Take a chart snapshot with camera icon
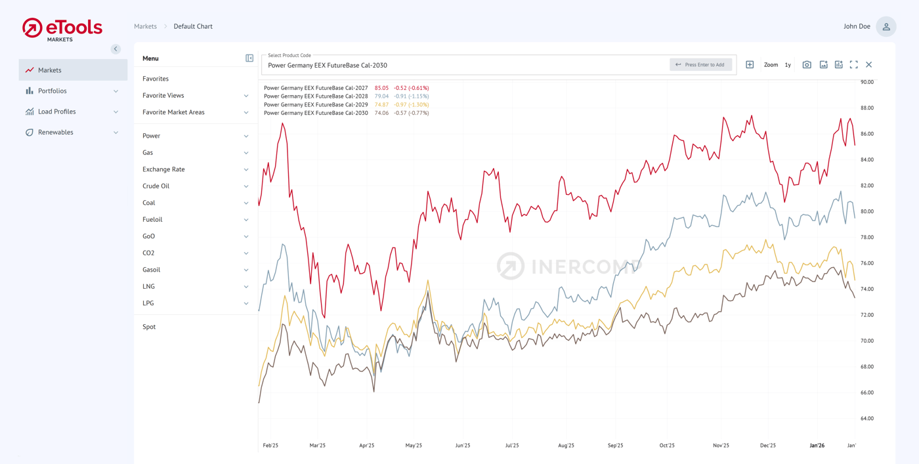Screen dimensions: 919x464 (807, 65)
